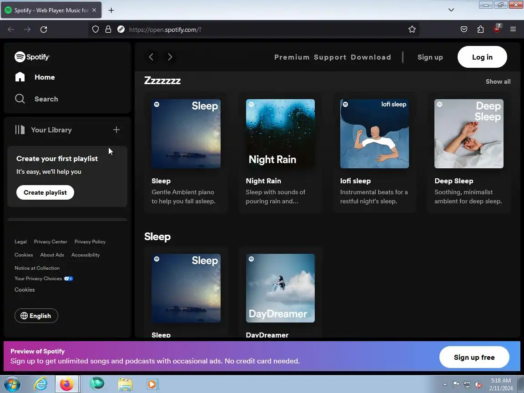Open the Legal footer link
The image size is (524, 393).
[20, 242]
